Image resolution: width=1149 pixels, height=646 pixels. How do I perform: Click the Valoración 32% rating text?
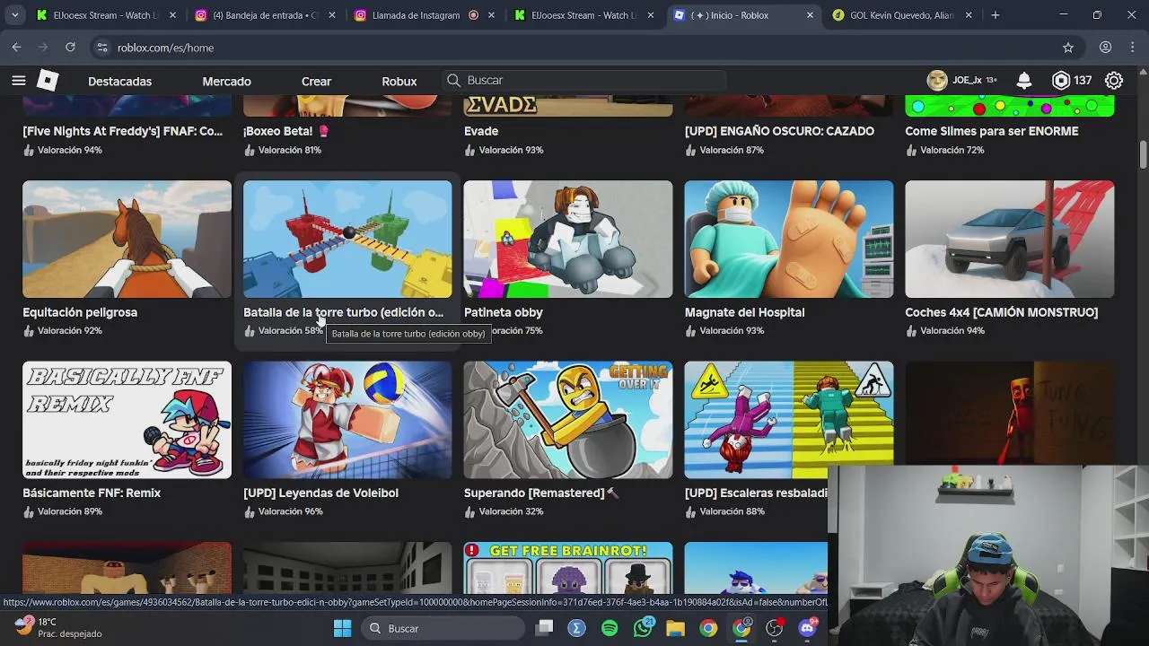(x=511, y=511)
